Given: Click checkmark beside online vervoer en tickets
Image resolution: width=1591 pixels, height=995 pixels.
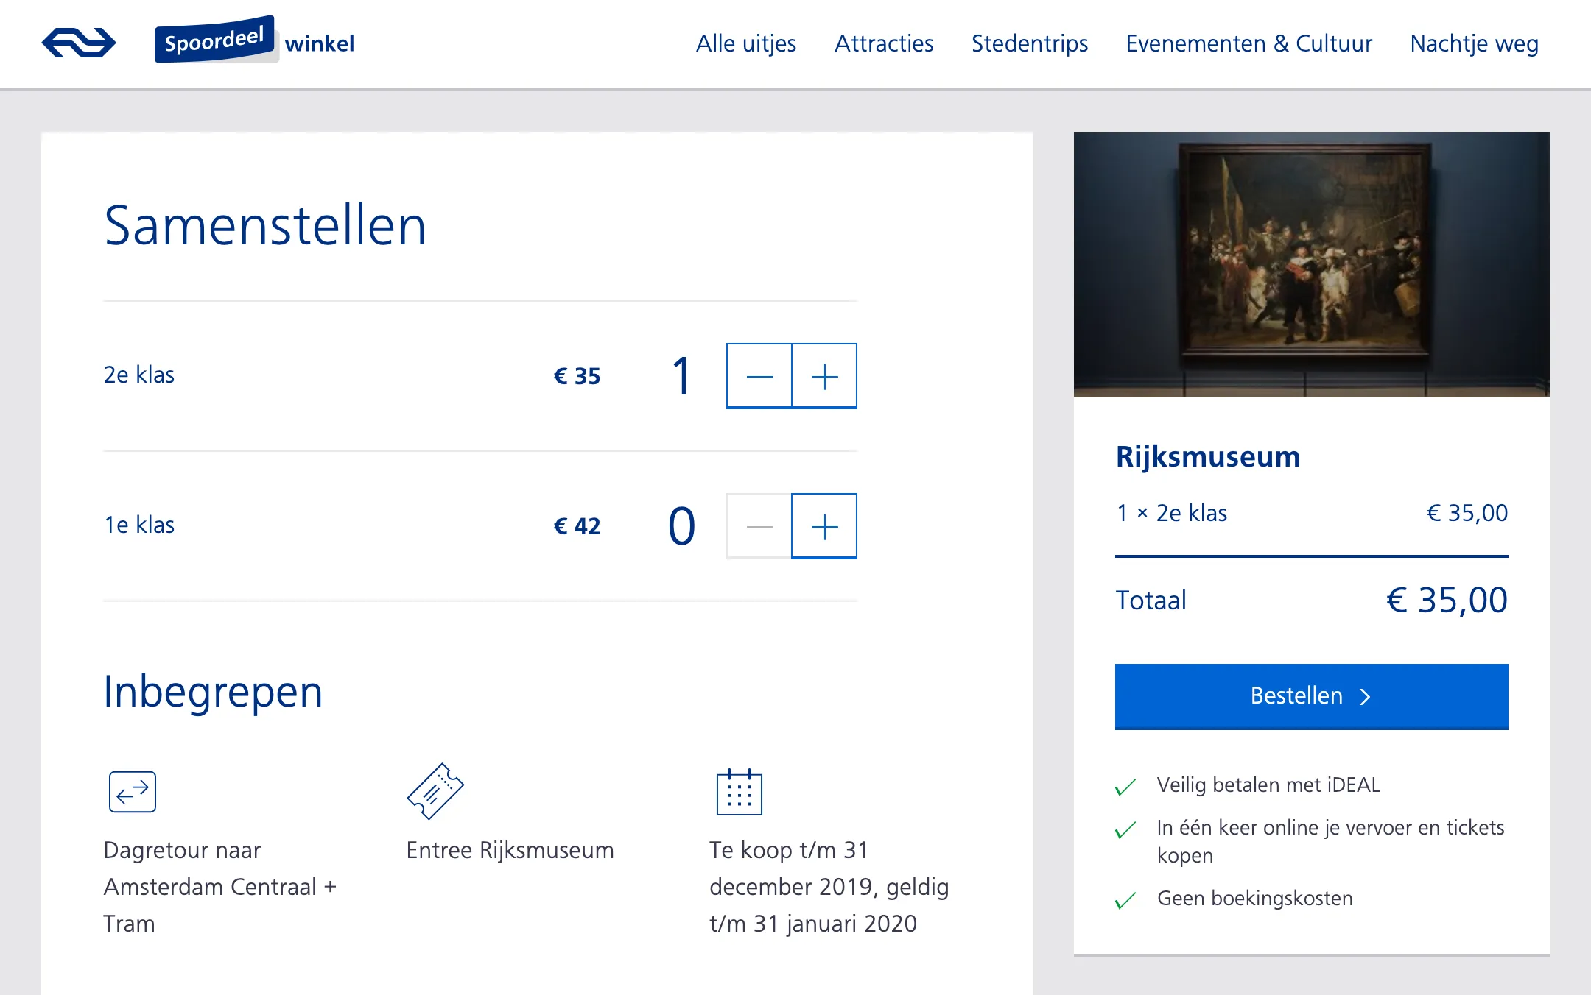Looking at the screenshot, I should (x=1125, y=829).
